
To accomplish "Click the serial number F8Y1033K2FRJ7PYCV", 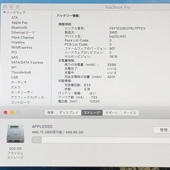I will pyautogui.click(x=128, y=28).
